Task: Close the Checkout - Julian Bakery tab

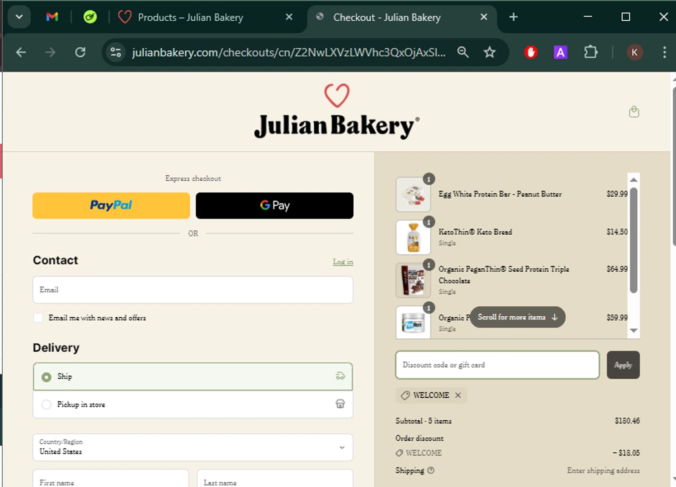Action: pyautogui.click(x=484, y=17)
